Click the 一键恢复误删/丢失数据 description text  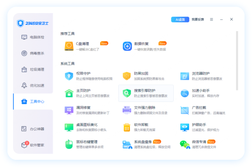point(150,49)
